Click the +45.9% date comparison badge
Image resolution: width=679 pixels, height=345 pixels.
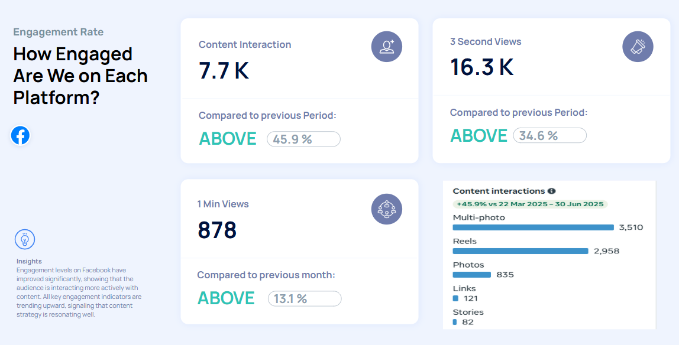tap(530, 204)
